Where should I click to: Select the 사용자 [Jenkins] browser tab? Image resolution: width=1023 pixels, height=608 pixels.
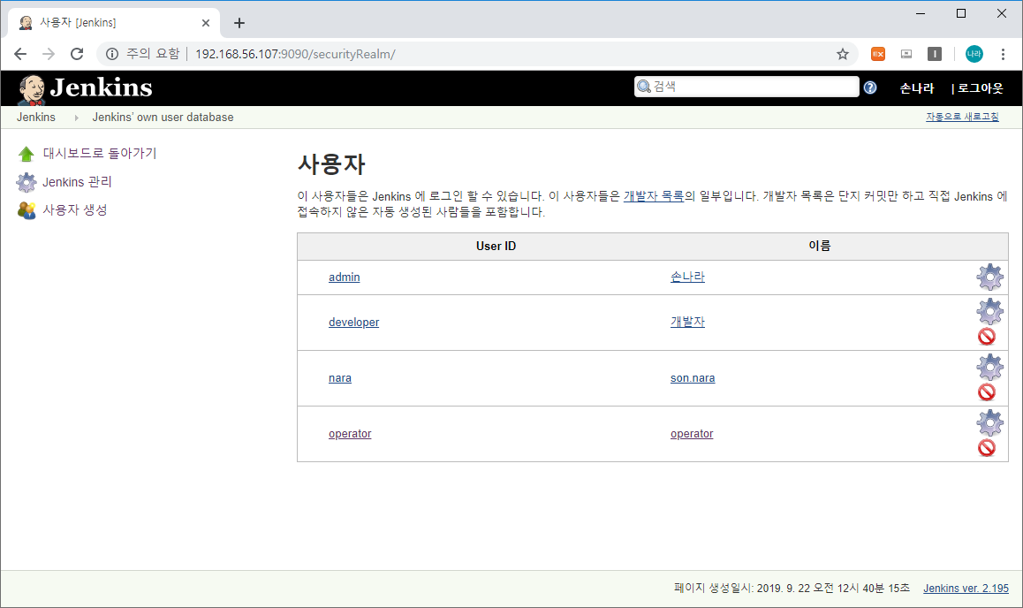point(114,23)
